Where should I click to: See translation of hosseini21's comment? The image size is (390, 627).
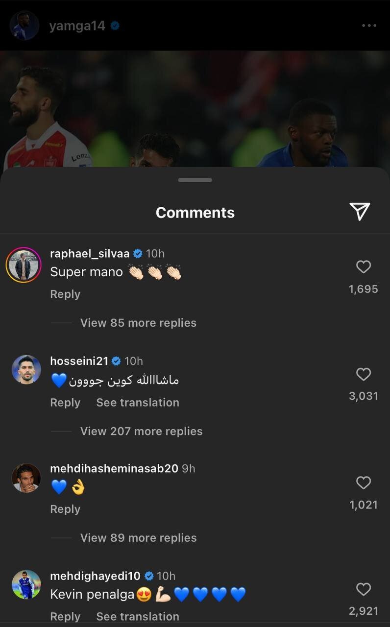(137, 402)
